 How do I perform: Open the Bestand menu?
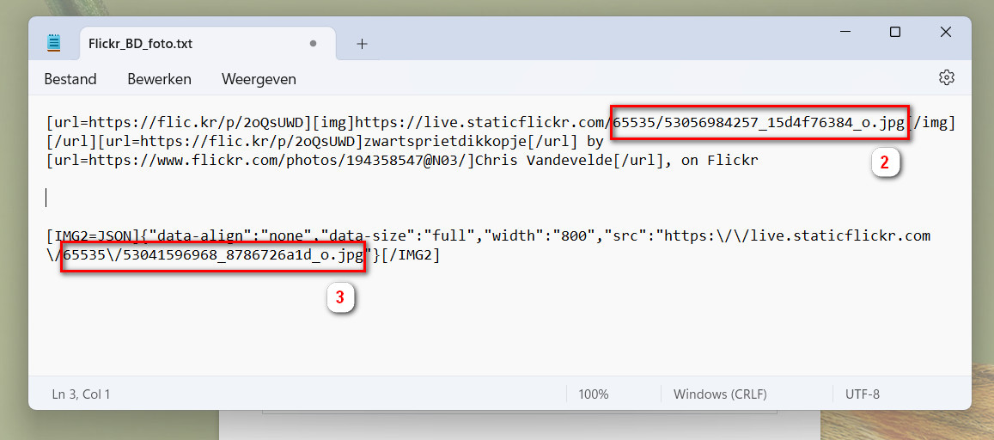(x=70, y=79)
